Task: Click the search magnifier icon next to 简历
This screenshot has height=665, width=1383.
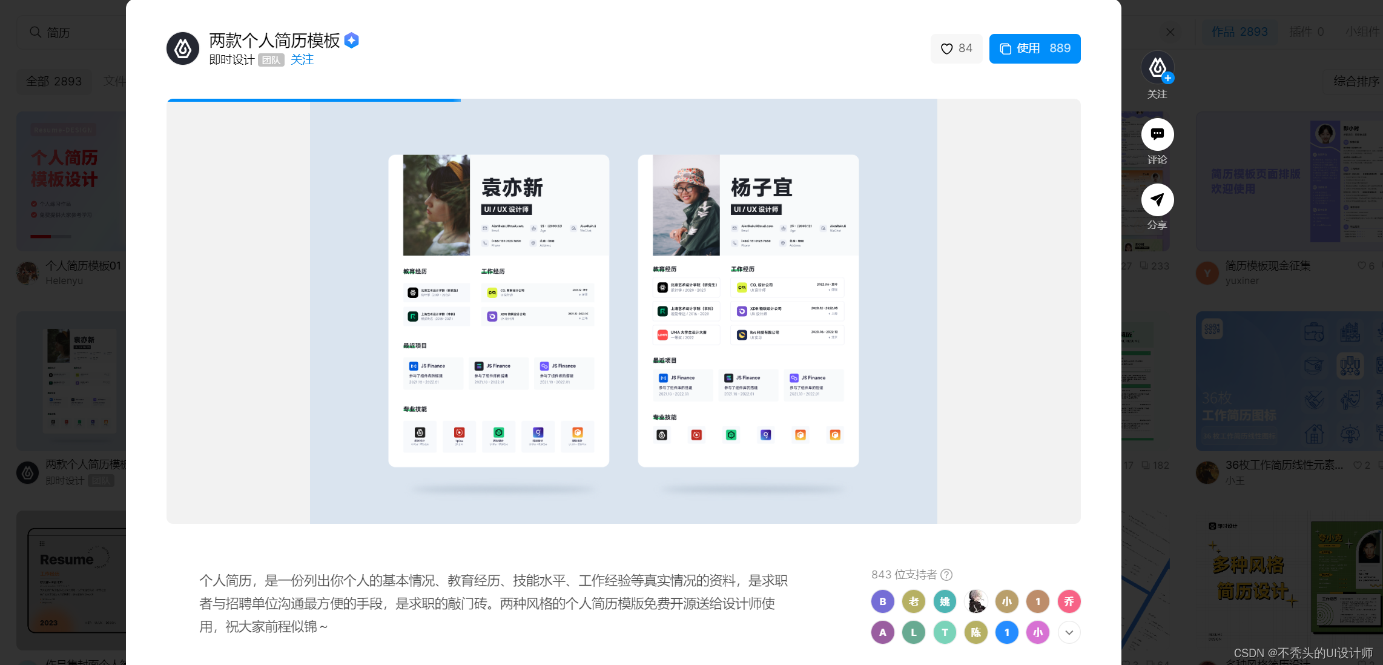Action: pyautogui.click(x=36, y=32)
